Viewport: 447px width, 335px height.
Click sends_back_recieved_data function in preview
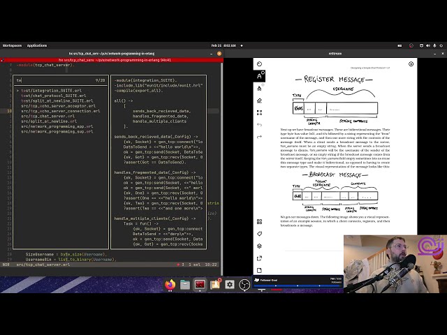tap(156, 137)
